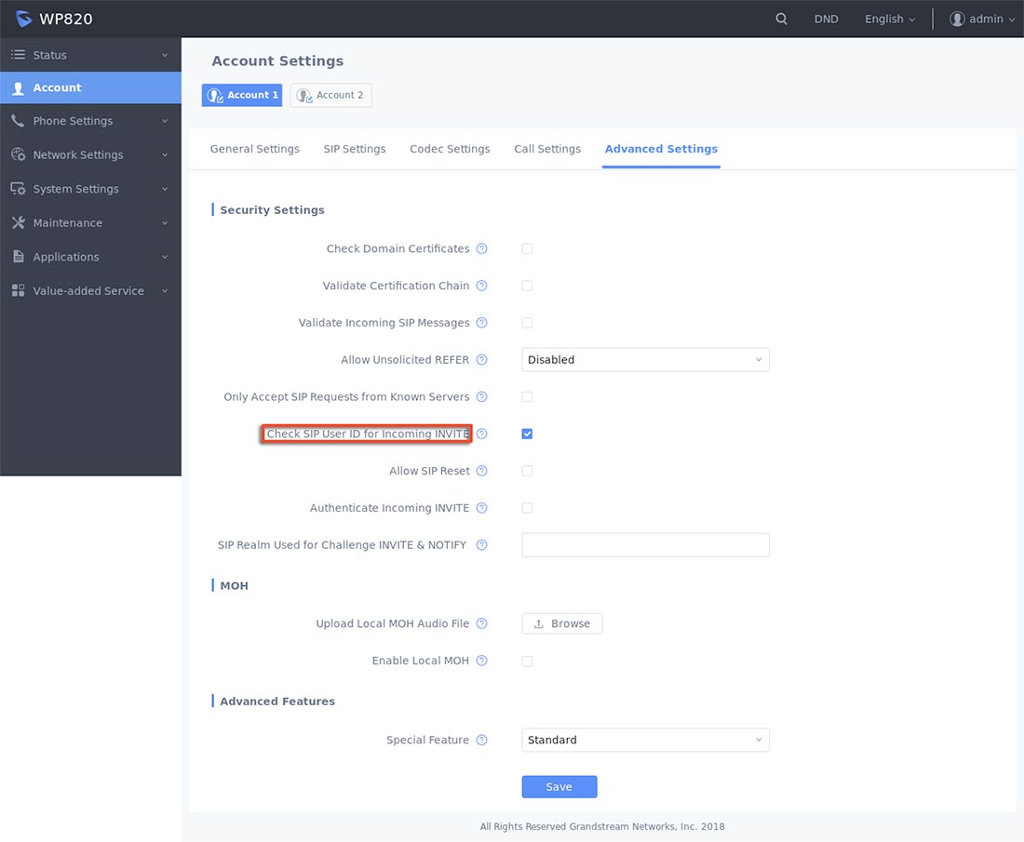Click the Maintenance tools icon
The image size is (1024, 842).
coord(19,222)
